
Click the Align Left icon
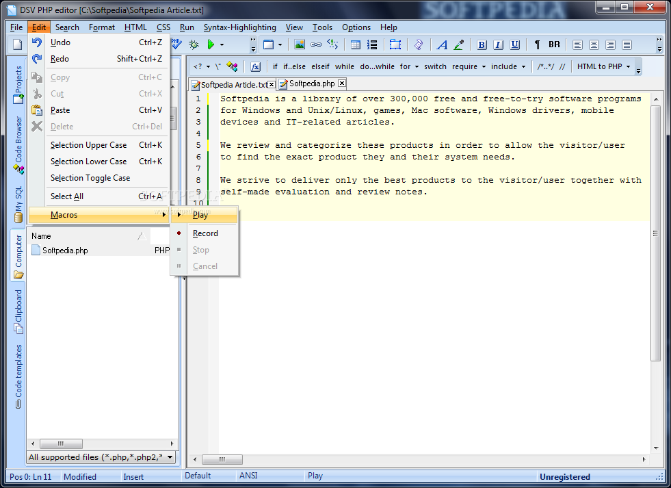[577, 44]
